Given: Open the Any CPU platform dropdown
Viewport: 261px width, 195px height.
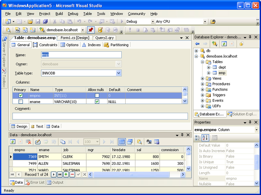Looking at the screenshot, I should pos(205,22).
